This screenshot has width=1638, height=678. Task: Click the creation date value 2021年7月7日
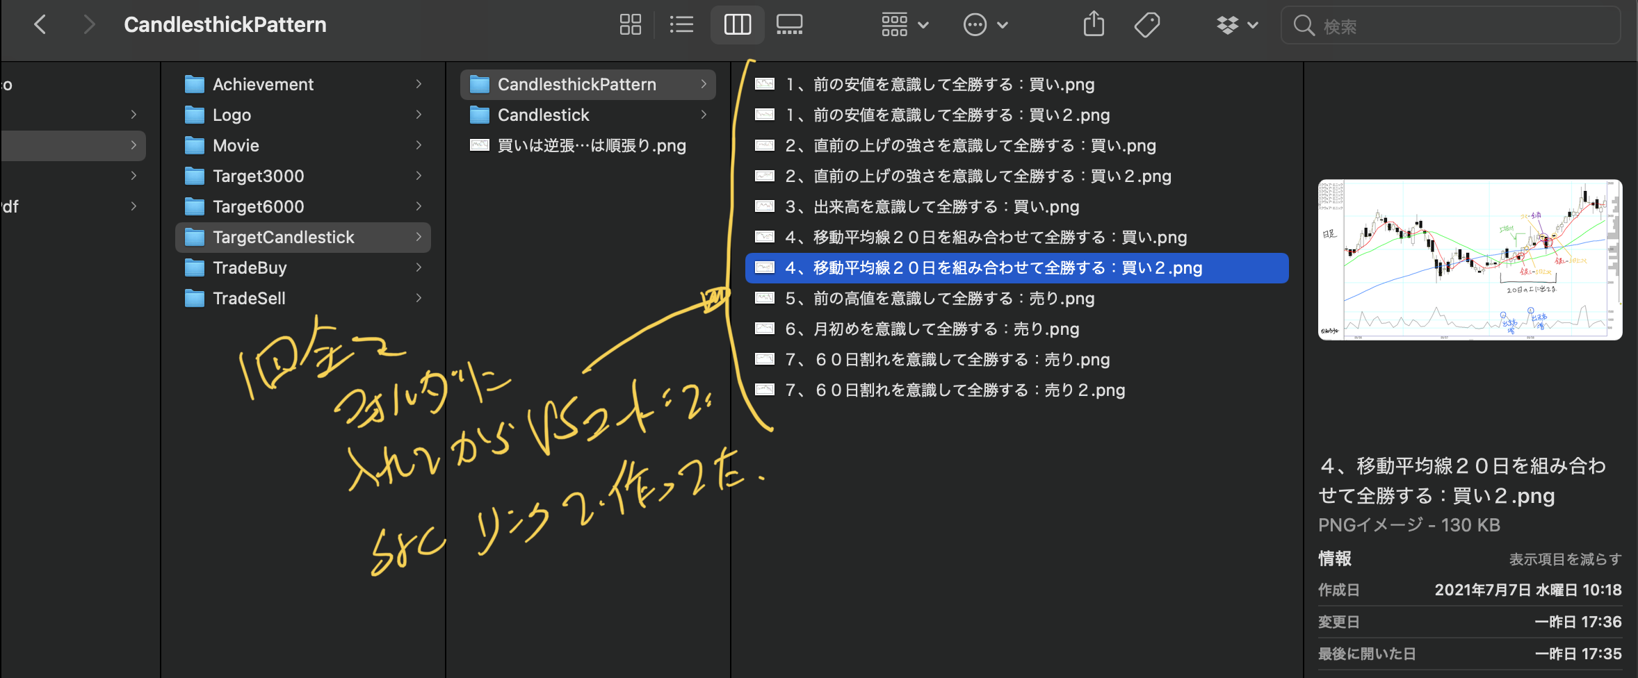pos(1528,590)
